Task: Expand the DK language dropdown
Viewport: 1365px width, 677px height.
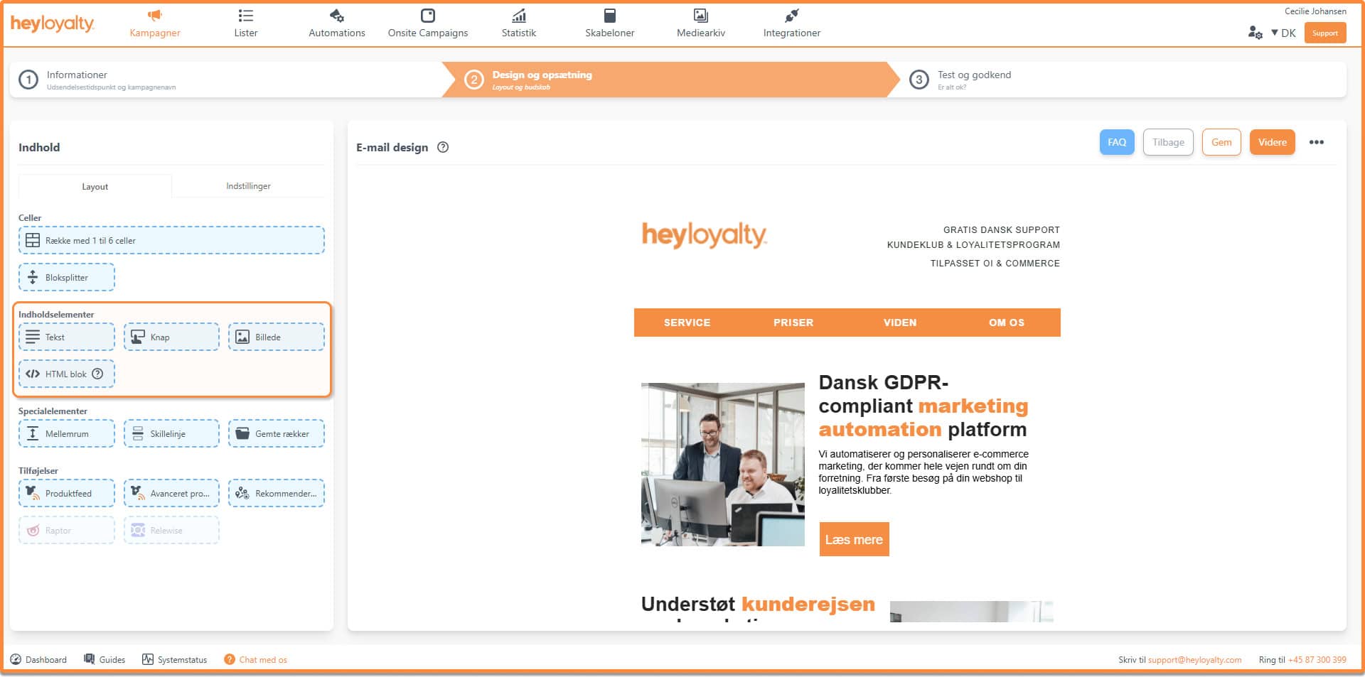Action: 1283,33
